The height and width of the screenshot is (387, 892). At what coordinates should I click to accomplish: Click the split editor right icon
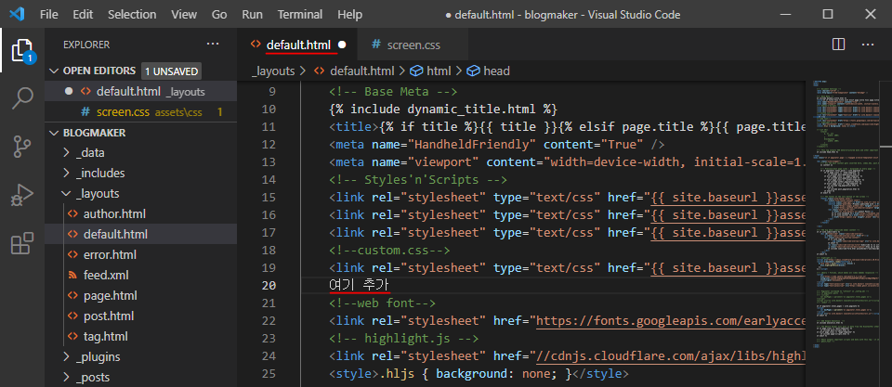(838, 45)
